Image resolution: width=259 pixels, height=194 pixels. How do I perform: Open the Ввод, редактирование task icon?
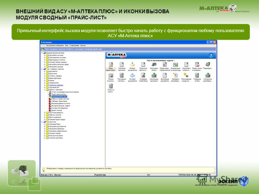(x=111, y=67)
